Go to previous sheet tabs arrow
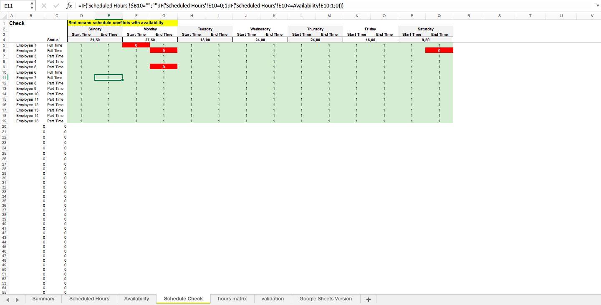This screenshot has height=305, width=601. [7, 300]
